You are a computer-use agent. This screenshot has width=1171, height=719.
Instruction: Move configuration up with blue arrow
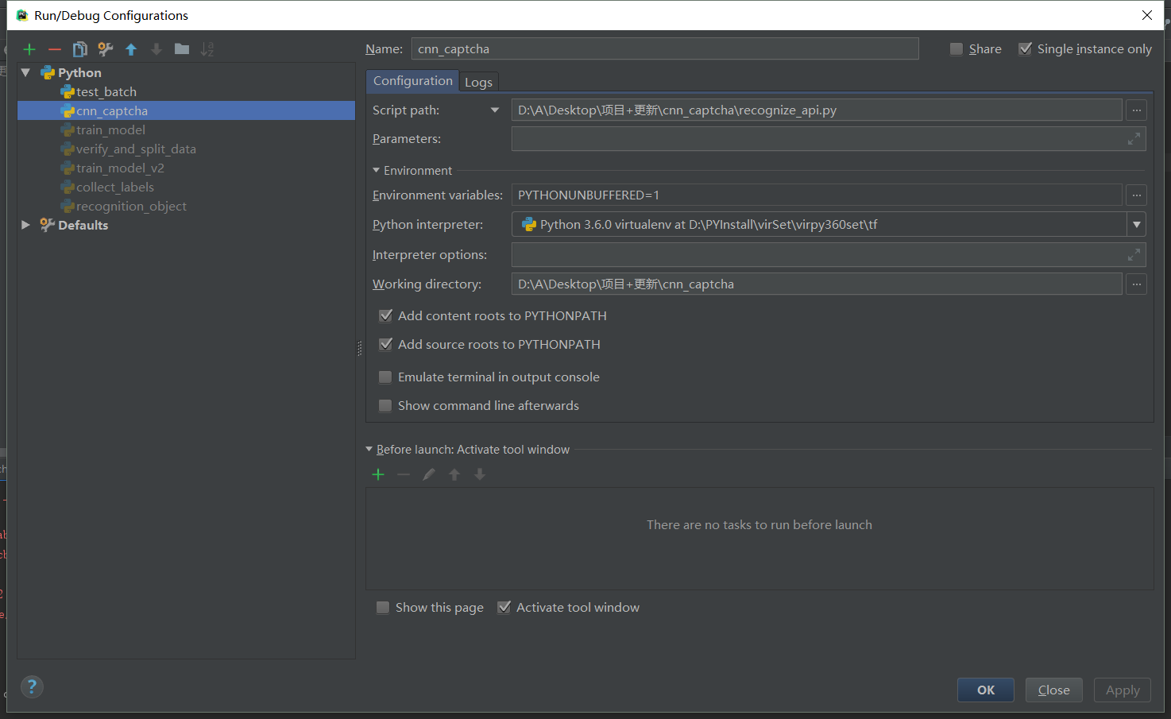pos(131,49)
